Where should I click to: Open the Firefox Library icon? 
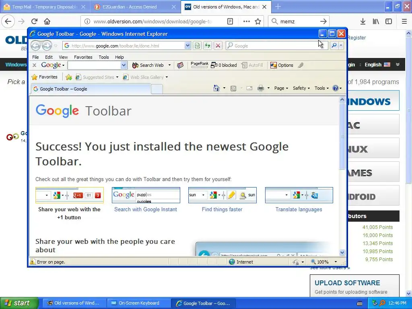pos(376,21)
